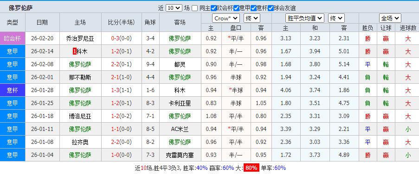Screen dimensions: 419x174
Task: Open the 胜平负均值 dropdown
Action: click(x=305, y=19)
